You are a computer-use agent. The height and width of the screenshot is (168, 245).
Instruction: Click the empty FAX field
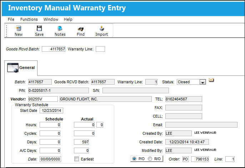tap(184, 108)
